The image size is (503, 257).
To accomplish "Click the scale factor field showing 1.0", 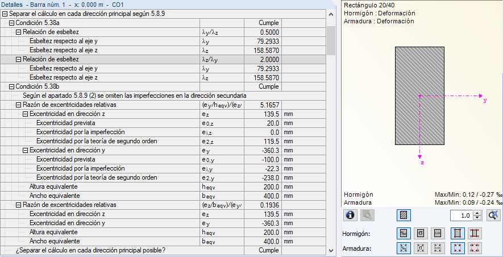I will point(462,215).
